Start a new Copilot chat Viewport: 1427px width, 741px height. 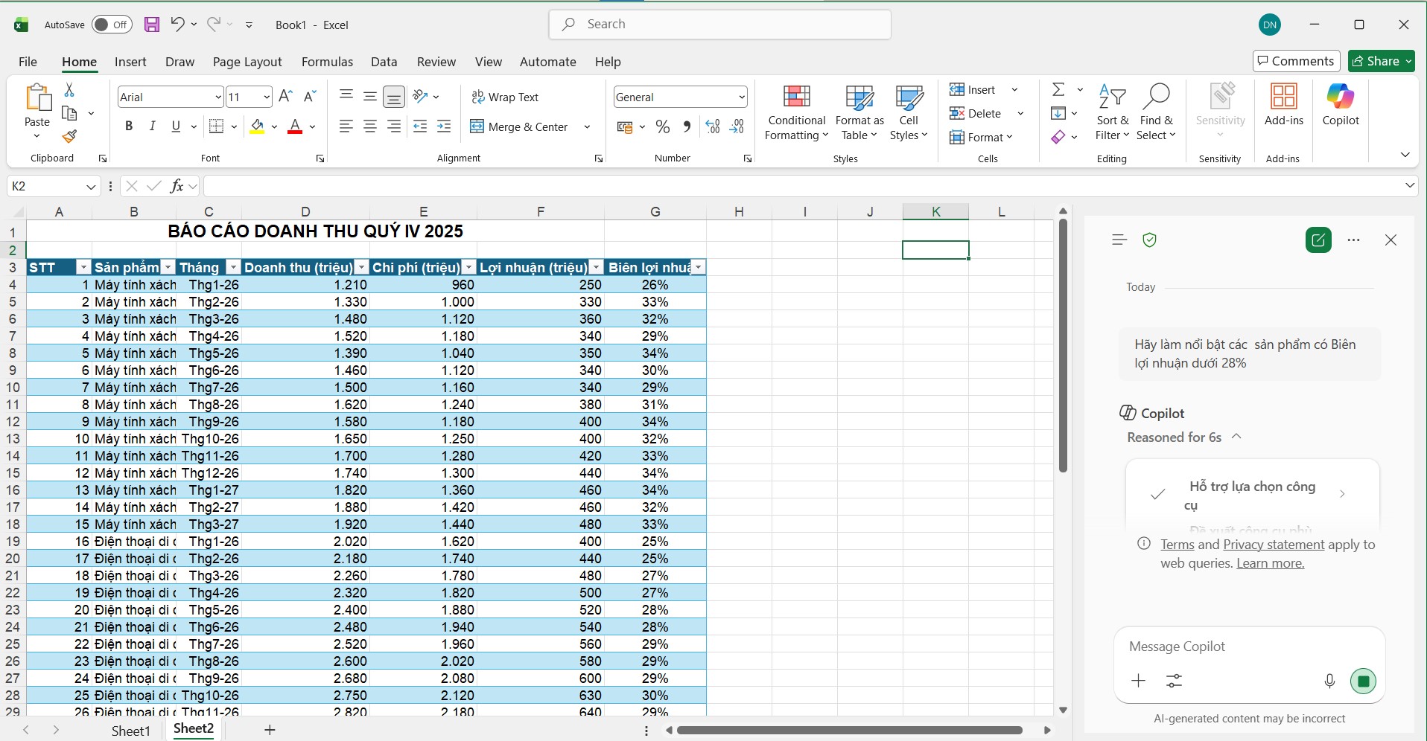pyautogui.click(x=1318, y=240)
